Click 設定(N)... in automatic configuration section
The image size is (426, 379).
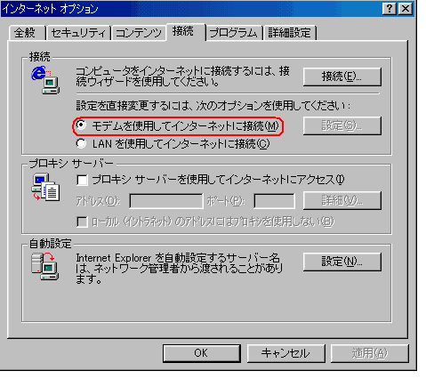(x=342, y=262)
